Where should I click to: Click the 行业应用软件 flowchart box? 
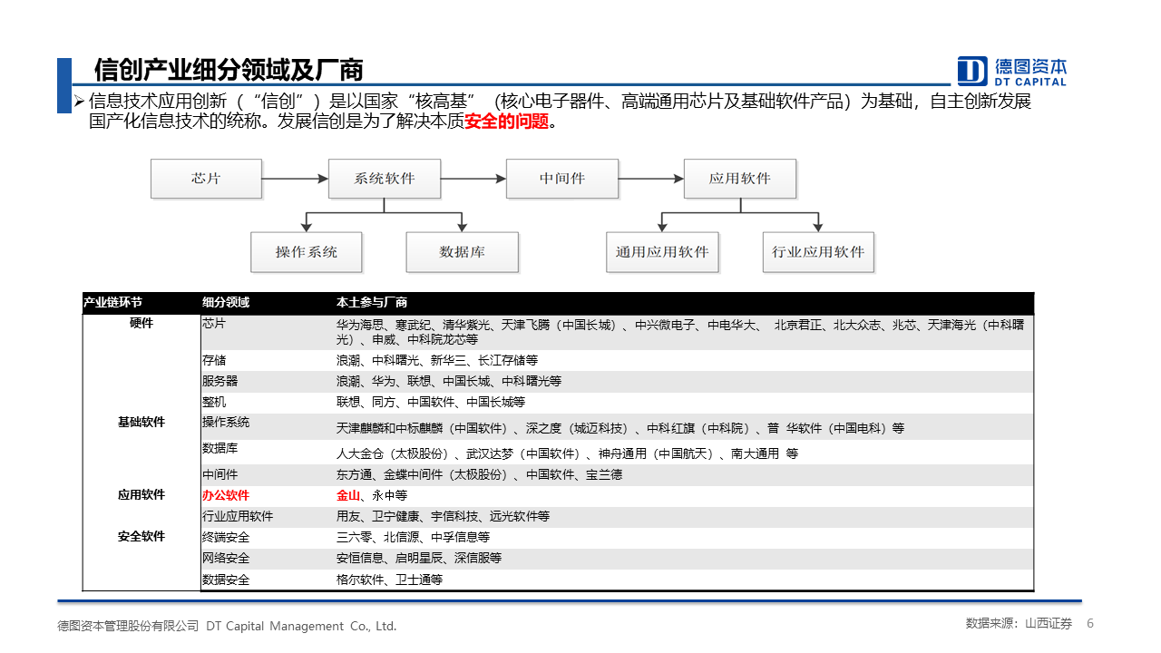tap(818, 252)
